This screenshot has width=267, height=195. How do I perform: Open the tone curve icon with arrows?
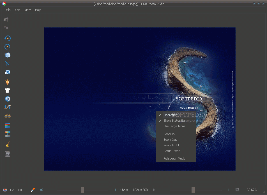point(8,107)
